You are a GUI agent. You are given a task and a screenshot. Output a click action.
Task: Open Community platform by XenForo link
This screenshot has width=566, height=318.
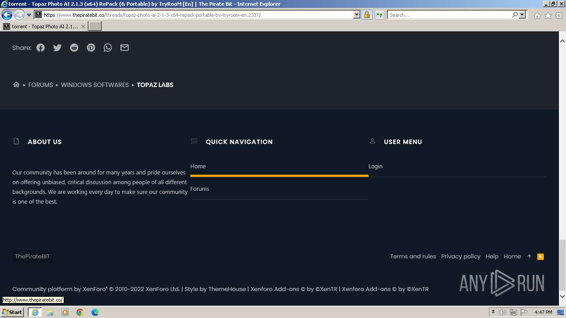(96, 289)
